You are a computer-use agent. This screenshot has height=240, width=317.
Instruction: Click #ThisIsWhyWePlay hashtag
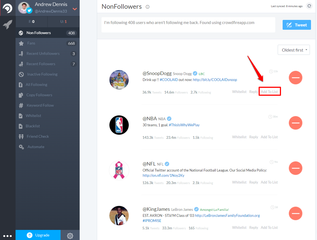click(184, 125)
